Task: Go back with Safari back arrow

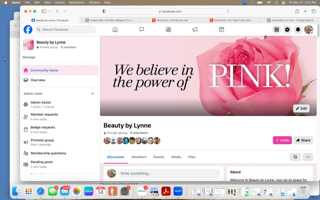Action: (x=57, y=11)
